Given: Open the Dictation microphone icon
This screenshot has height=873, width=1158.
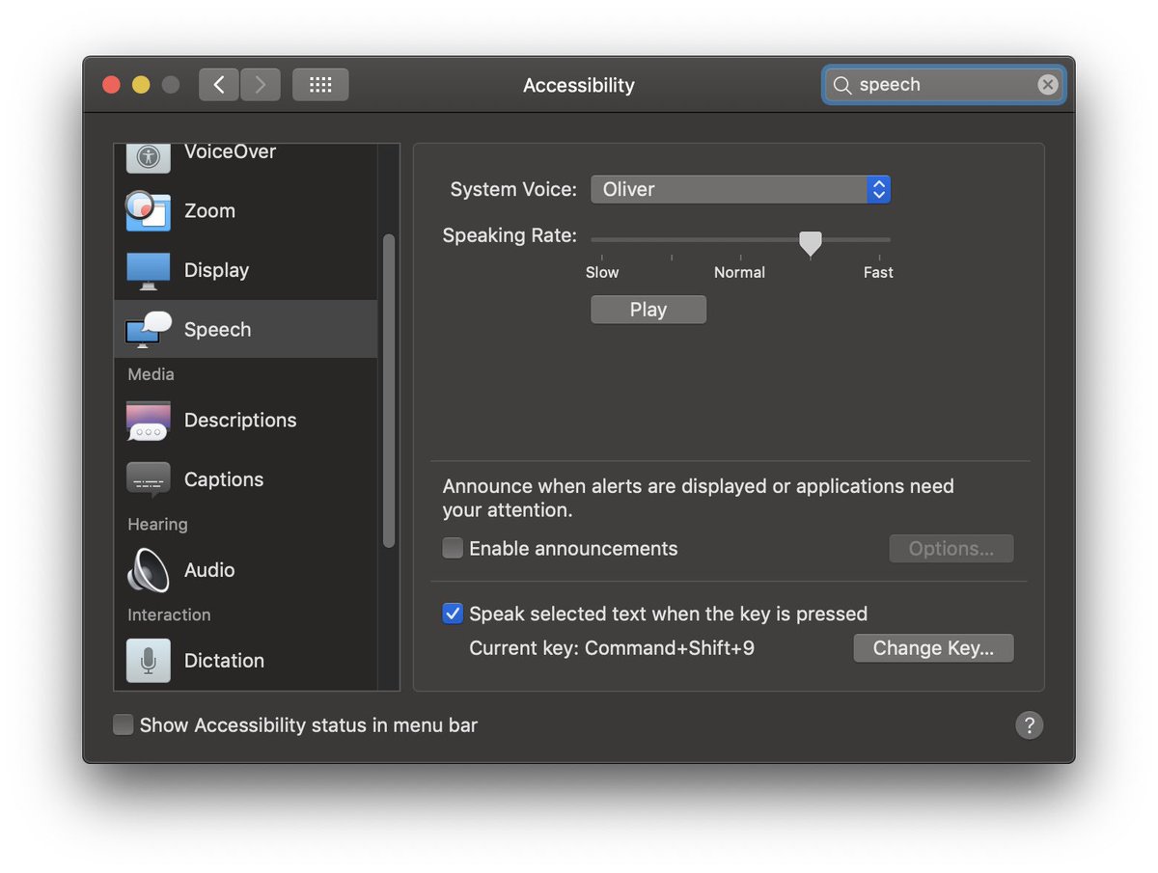Looking at the screenshot, I should click(148, 661).
